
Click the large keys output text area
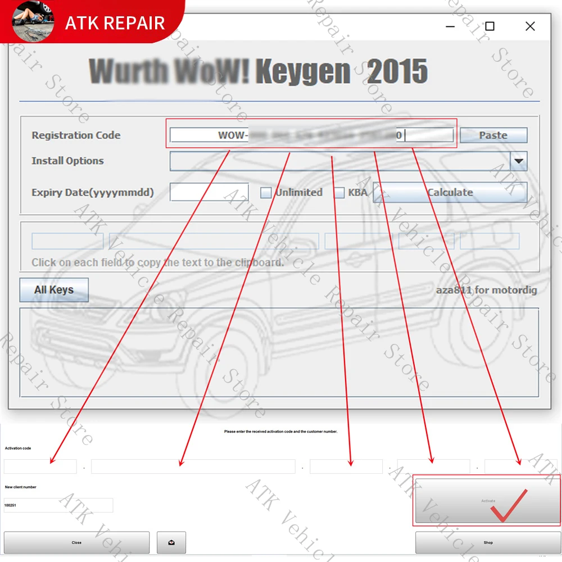279,352
